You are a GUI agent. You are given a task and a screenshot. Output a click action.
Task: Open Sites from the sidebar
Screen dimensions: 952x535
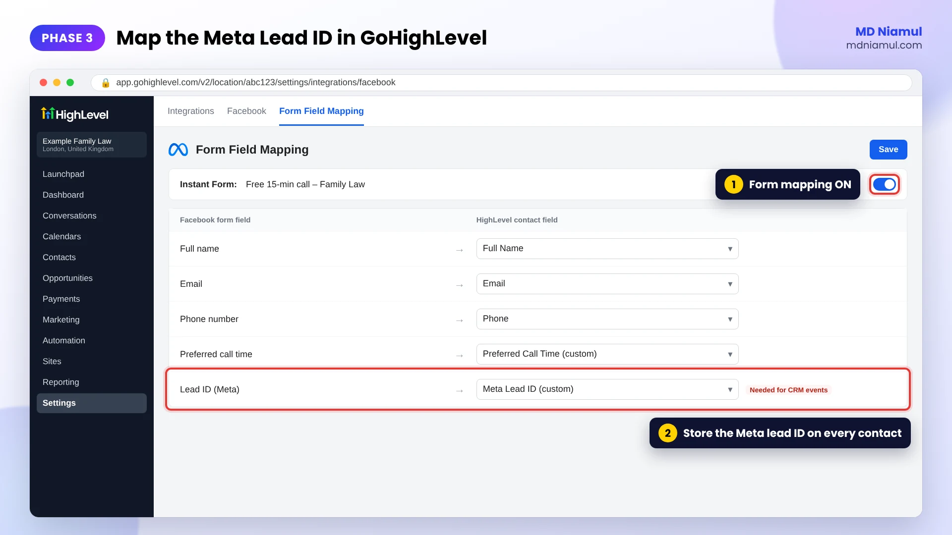pos(92,362)
